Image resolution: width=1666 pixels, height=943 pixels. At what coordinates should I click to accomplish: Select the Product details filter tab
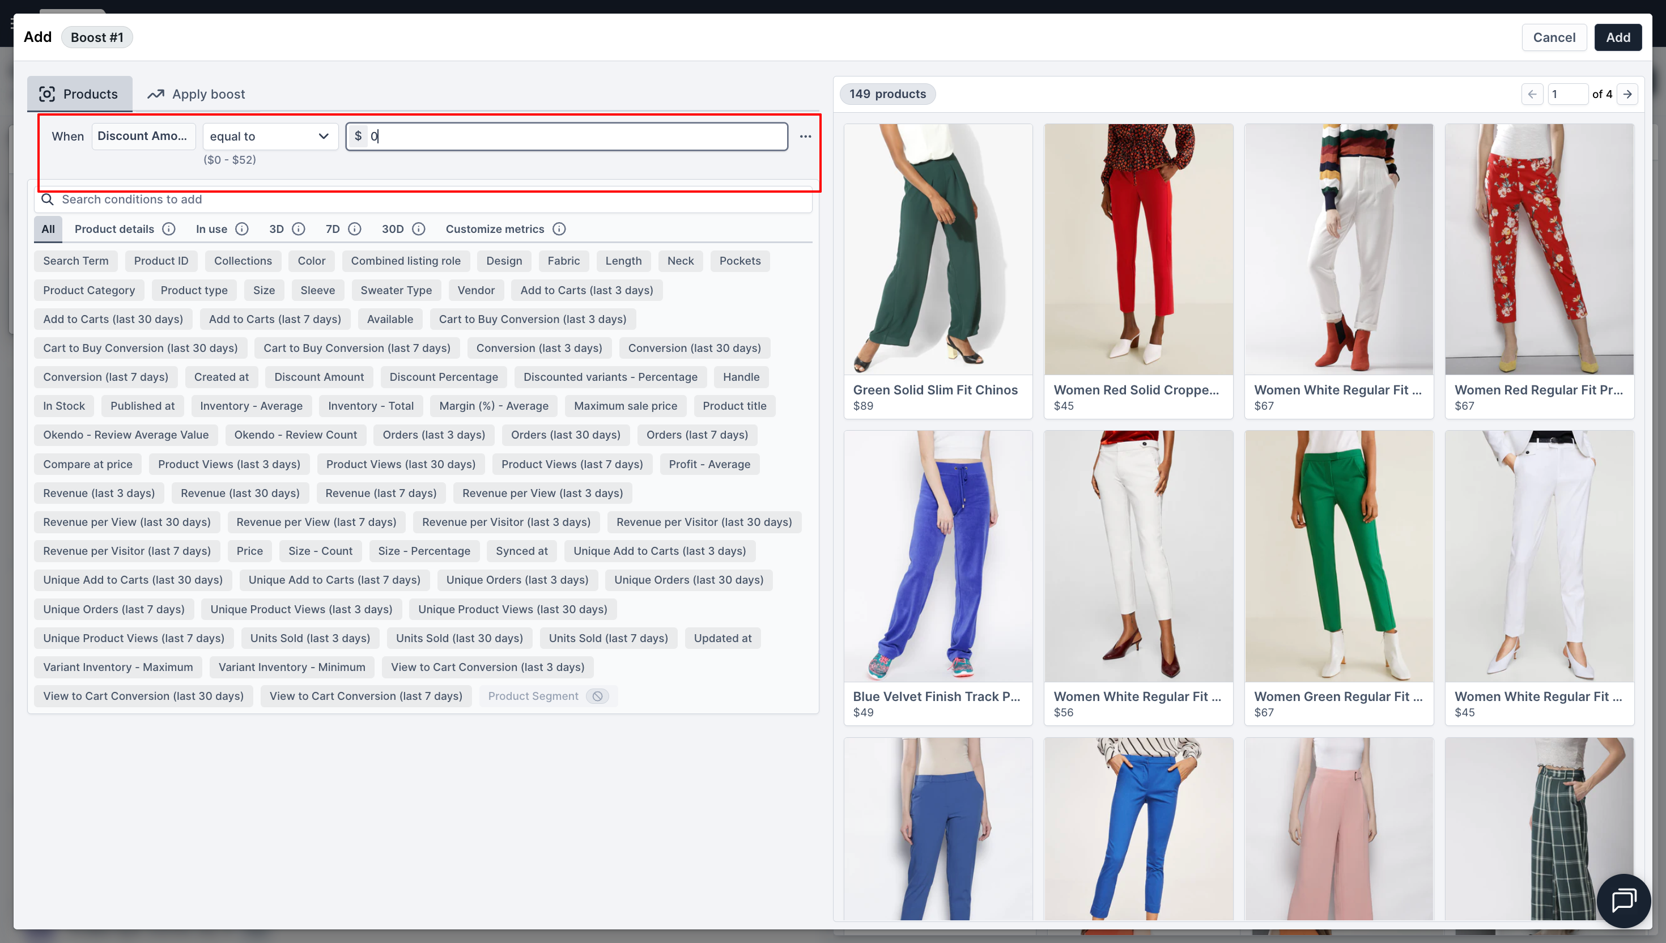pos(114,228)
